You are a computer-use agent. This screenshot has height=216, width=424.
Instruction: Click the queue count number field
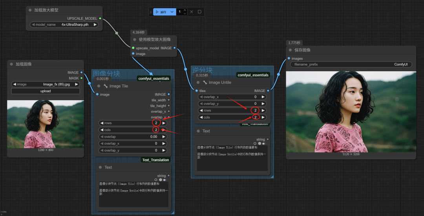180,12
